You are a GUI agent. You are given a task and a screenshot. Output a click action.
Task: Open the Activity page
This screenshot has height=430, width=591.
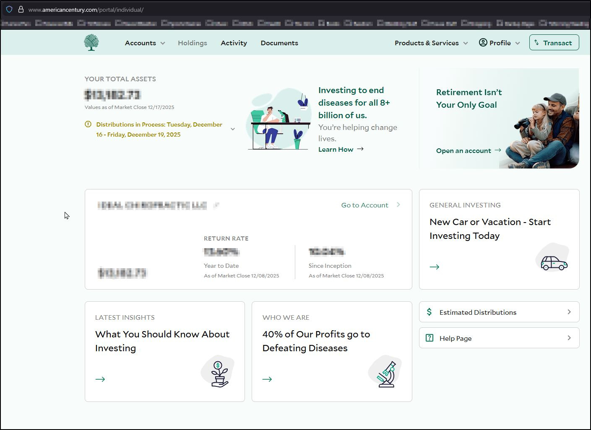[x=234, y=43]
